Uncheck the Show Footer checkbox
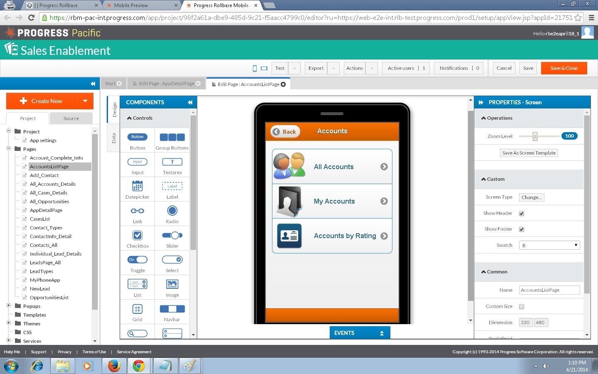 point(522,229)
